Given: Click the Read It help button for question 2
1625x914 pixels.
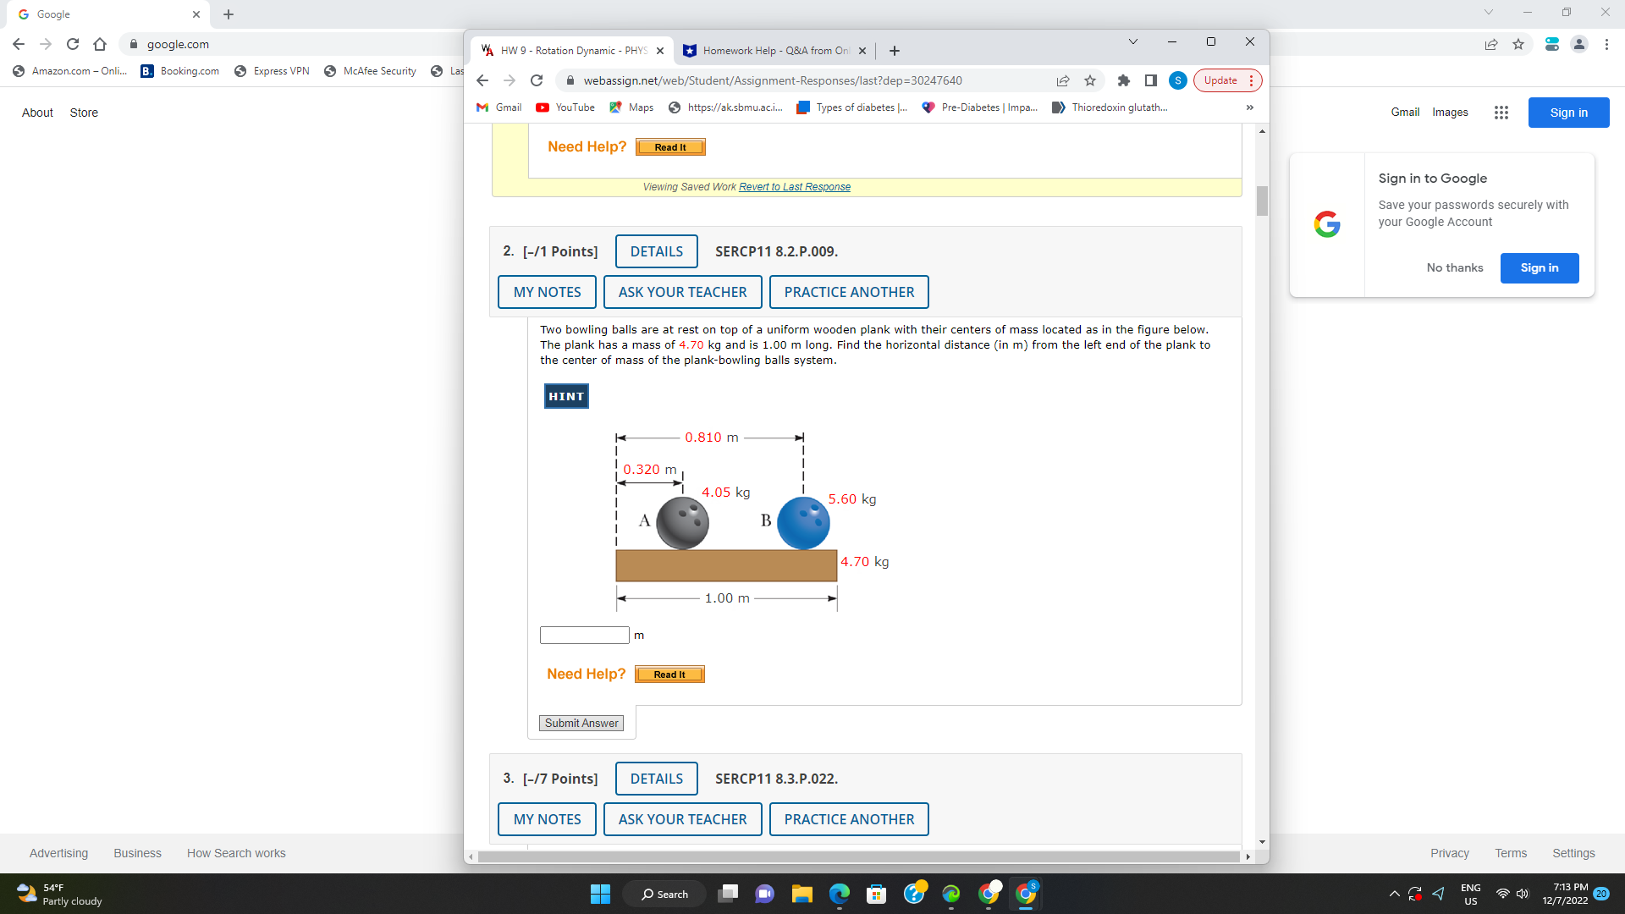Looking at the screenshot, I should [669, 674].
